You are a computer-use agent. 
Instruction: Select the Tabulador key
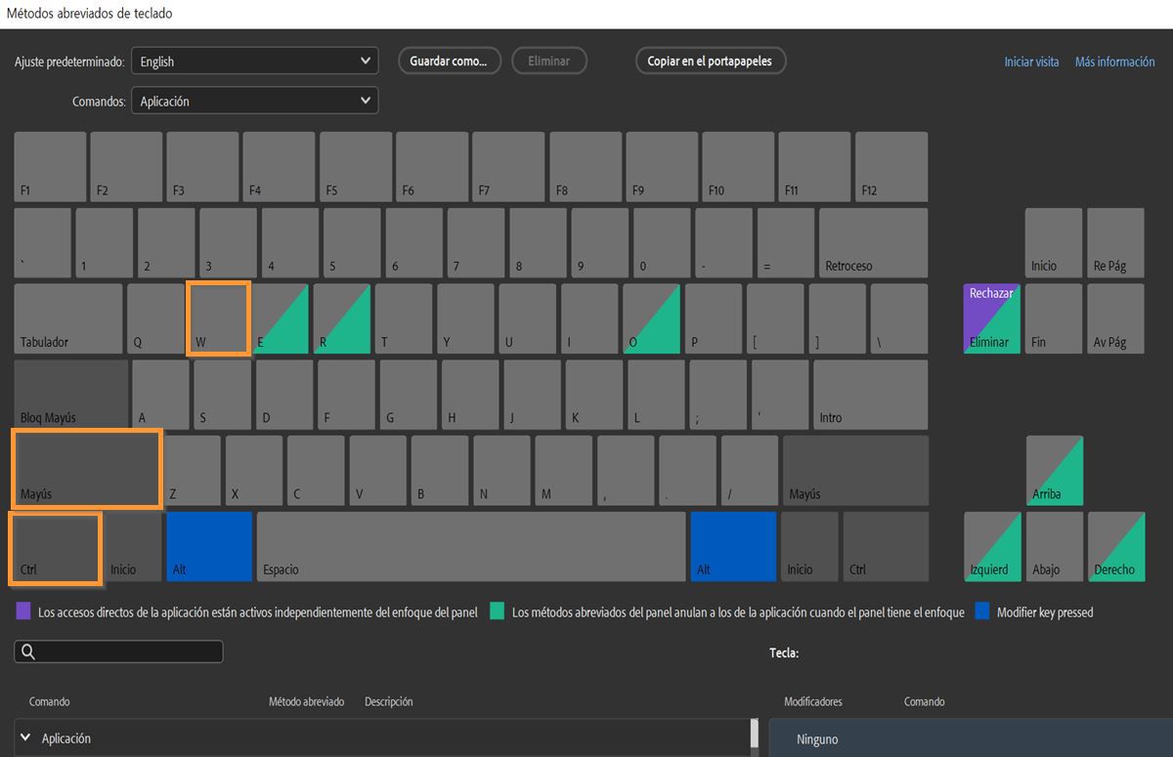point(68,318)
